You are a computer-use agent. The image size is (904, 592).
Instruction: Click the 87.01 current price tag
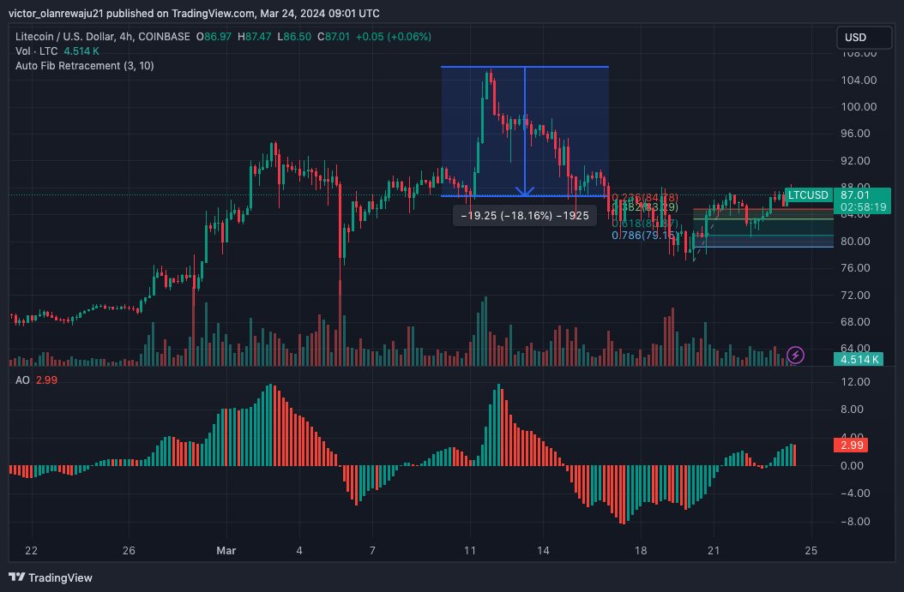coord(863,194)
